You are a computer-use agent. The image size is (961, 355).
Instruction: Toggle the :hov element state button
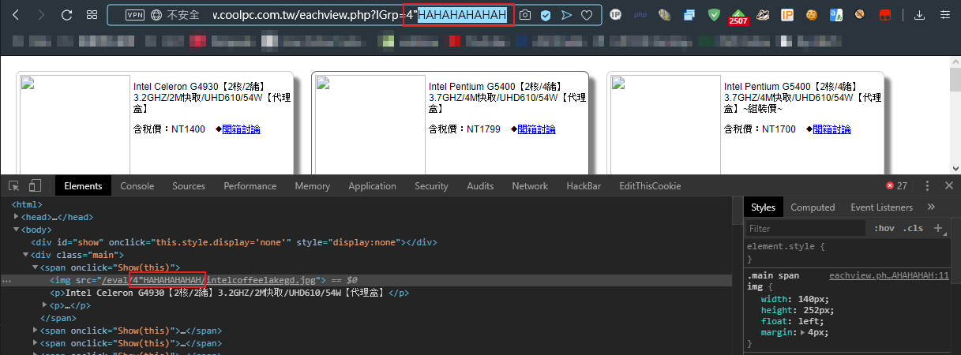884,228
